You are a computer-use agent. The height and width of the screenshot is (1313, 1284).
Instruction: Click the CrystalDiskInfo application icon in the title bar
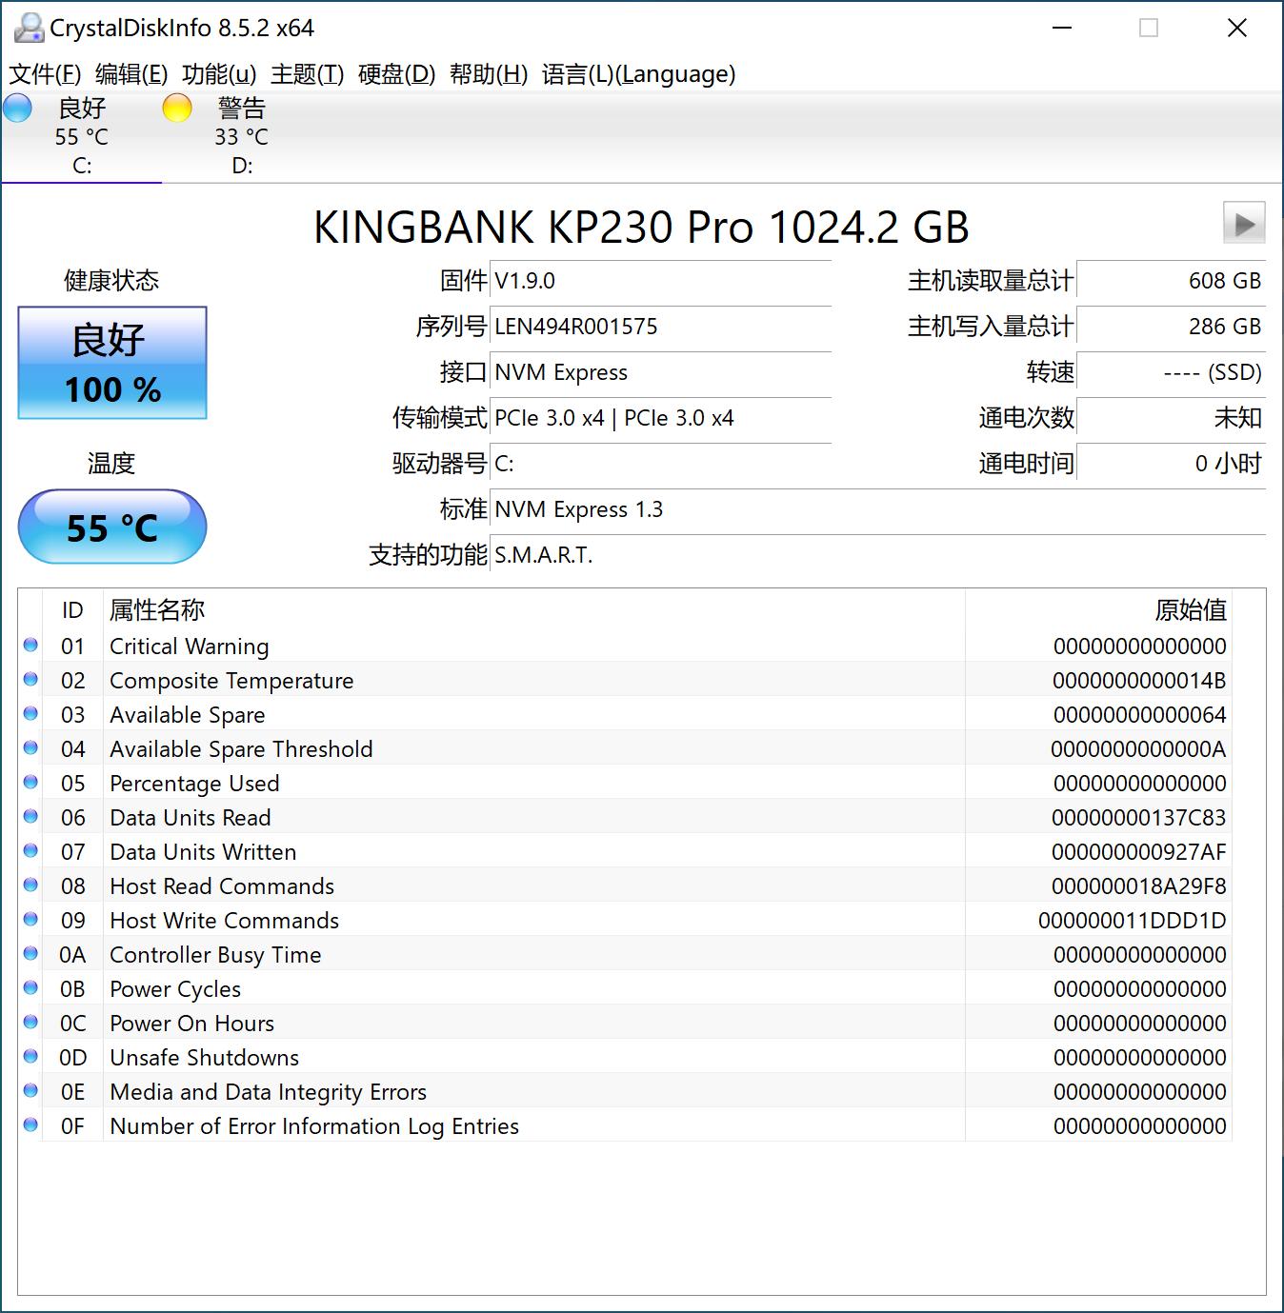coord(29,27)
